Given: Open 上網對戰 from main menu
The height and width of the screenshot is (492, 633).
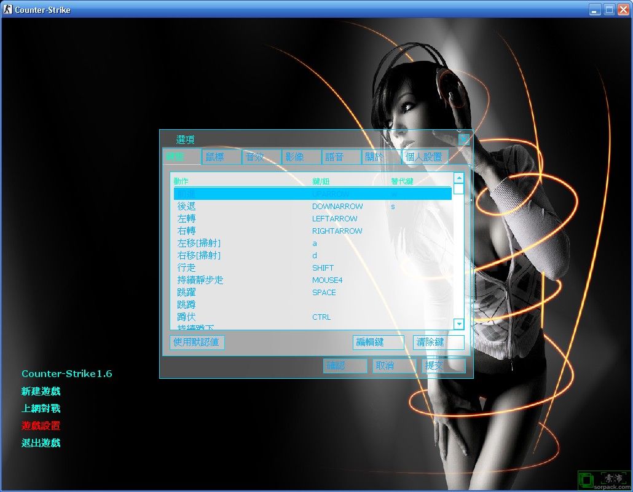Looking at the screenshot, I should [x=41, y=408].
